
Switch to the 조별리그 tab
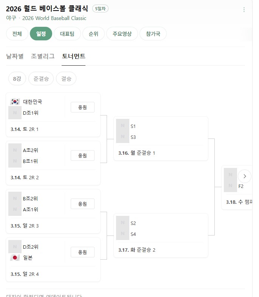(x=43, y=56)
